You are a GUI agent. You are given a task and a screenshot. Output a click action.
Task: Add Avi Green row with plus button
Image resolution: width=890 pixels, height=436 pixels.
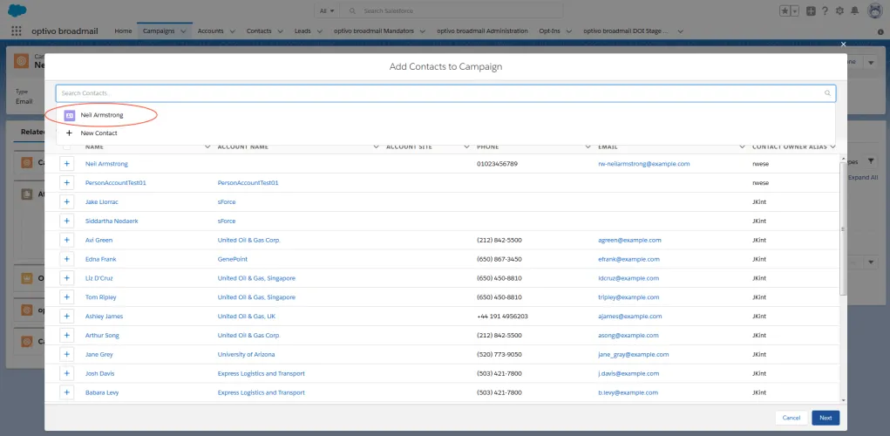(66, 240)
